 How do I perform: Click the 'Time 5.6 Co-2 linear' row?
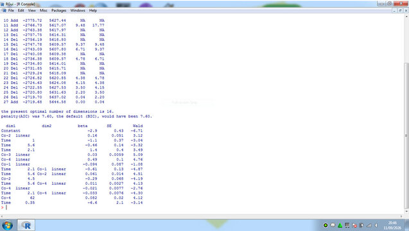coord(72,174)
